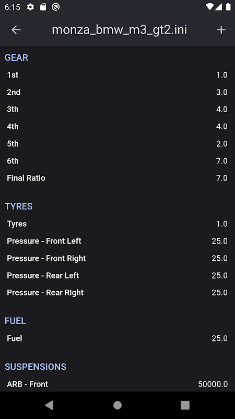235x419 pixels.
Task: Select Pressure - Rear Right row
Action: point(118,293)
